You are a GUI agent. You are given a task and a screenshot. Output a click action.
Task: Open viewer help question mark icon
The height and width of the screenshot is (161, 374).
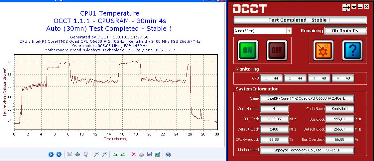click(x=168, y=155)
